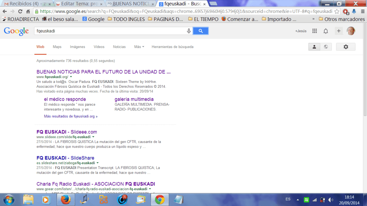
Task: Open the FQ EUSKADI - Slideee.com result
Action: point(67,132)
